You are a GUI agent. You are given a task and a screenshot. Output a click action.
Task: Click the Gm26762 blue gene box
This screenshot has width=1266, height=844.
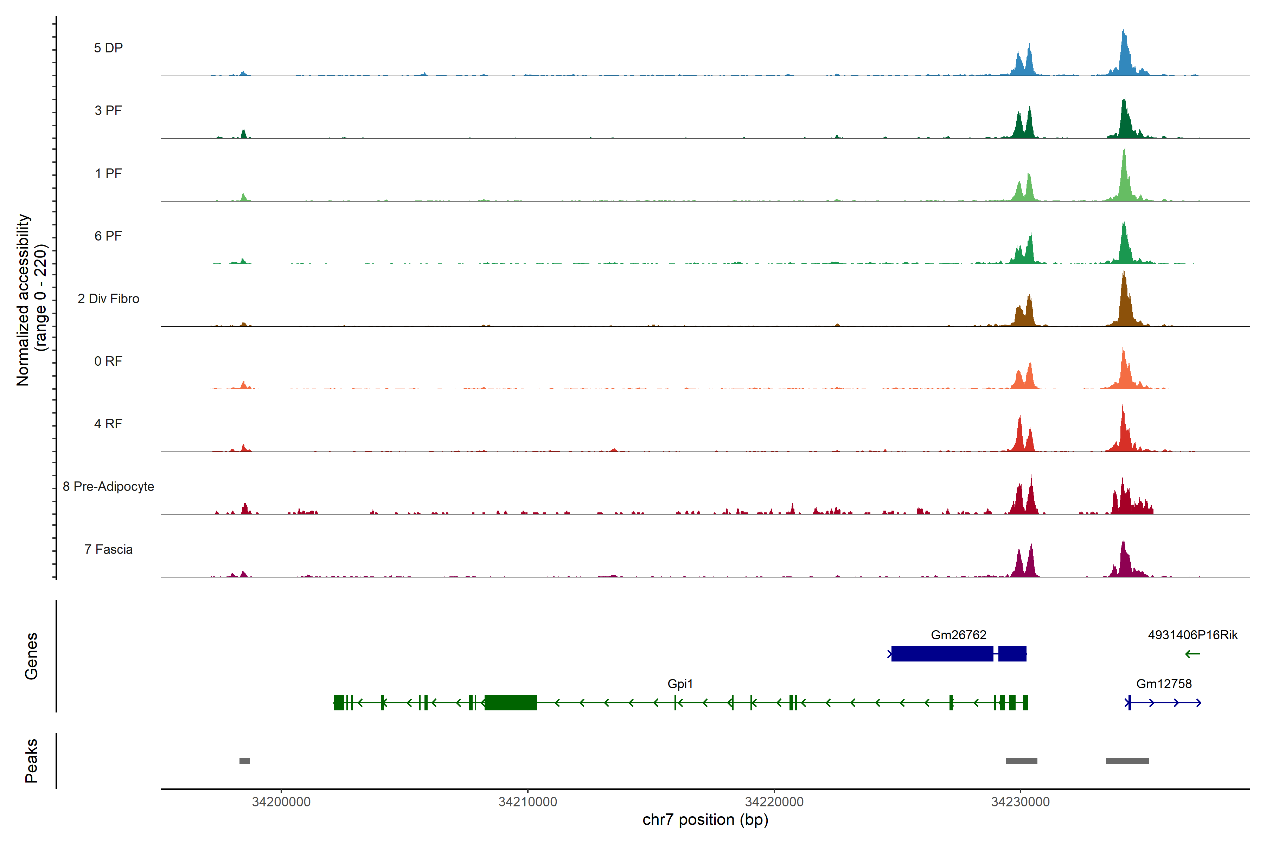[x=942, y=653]
